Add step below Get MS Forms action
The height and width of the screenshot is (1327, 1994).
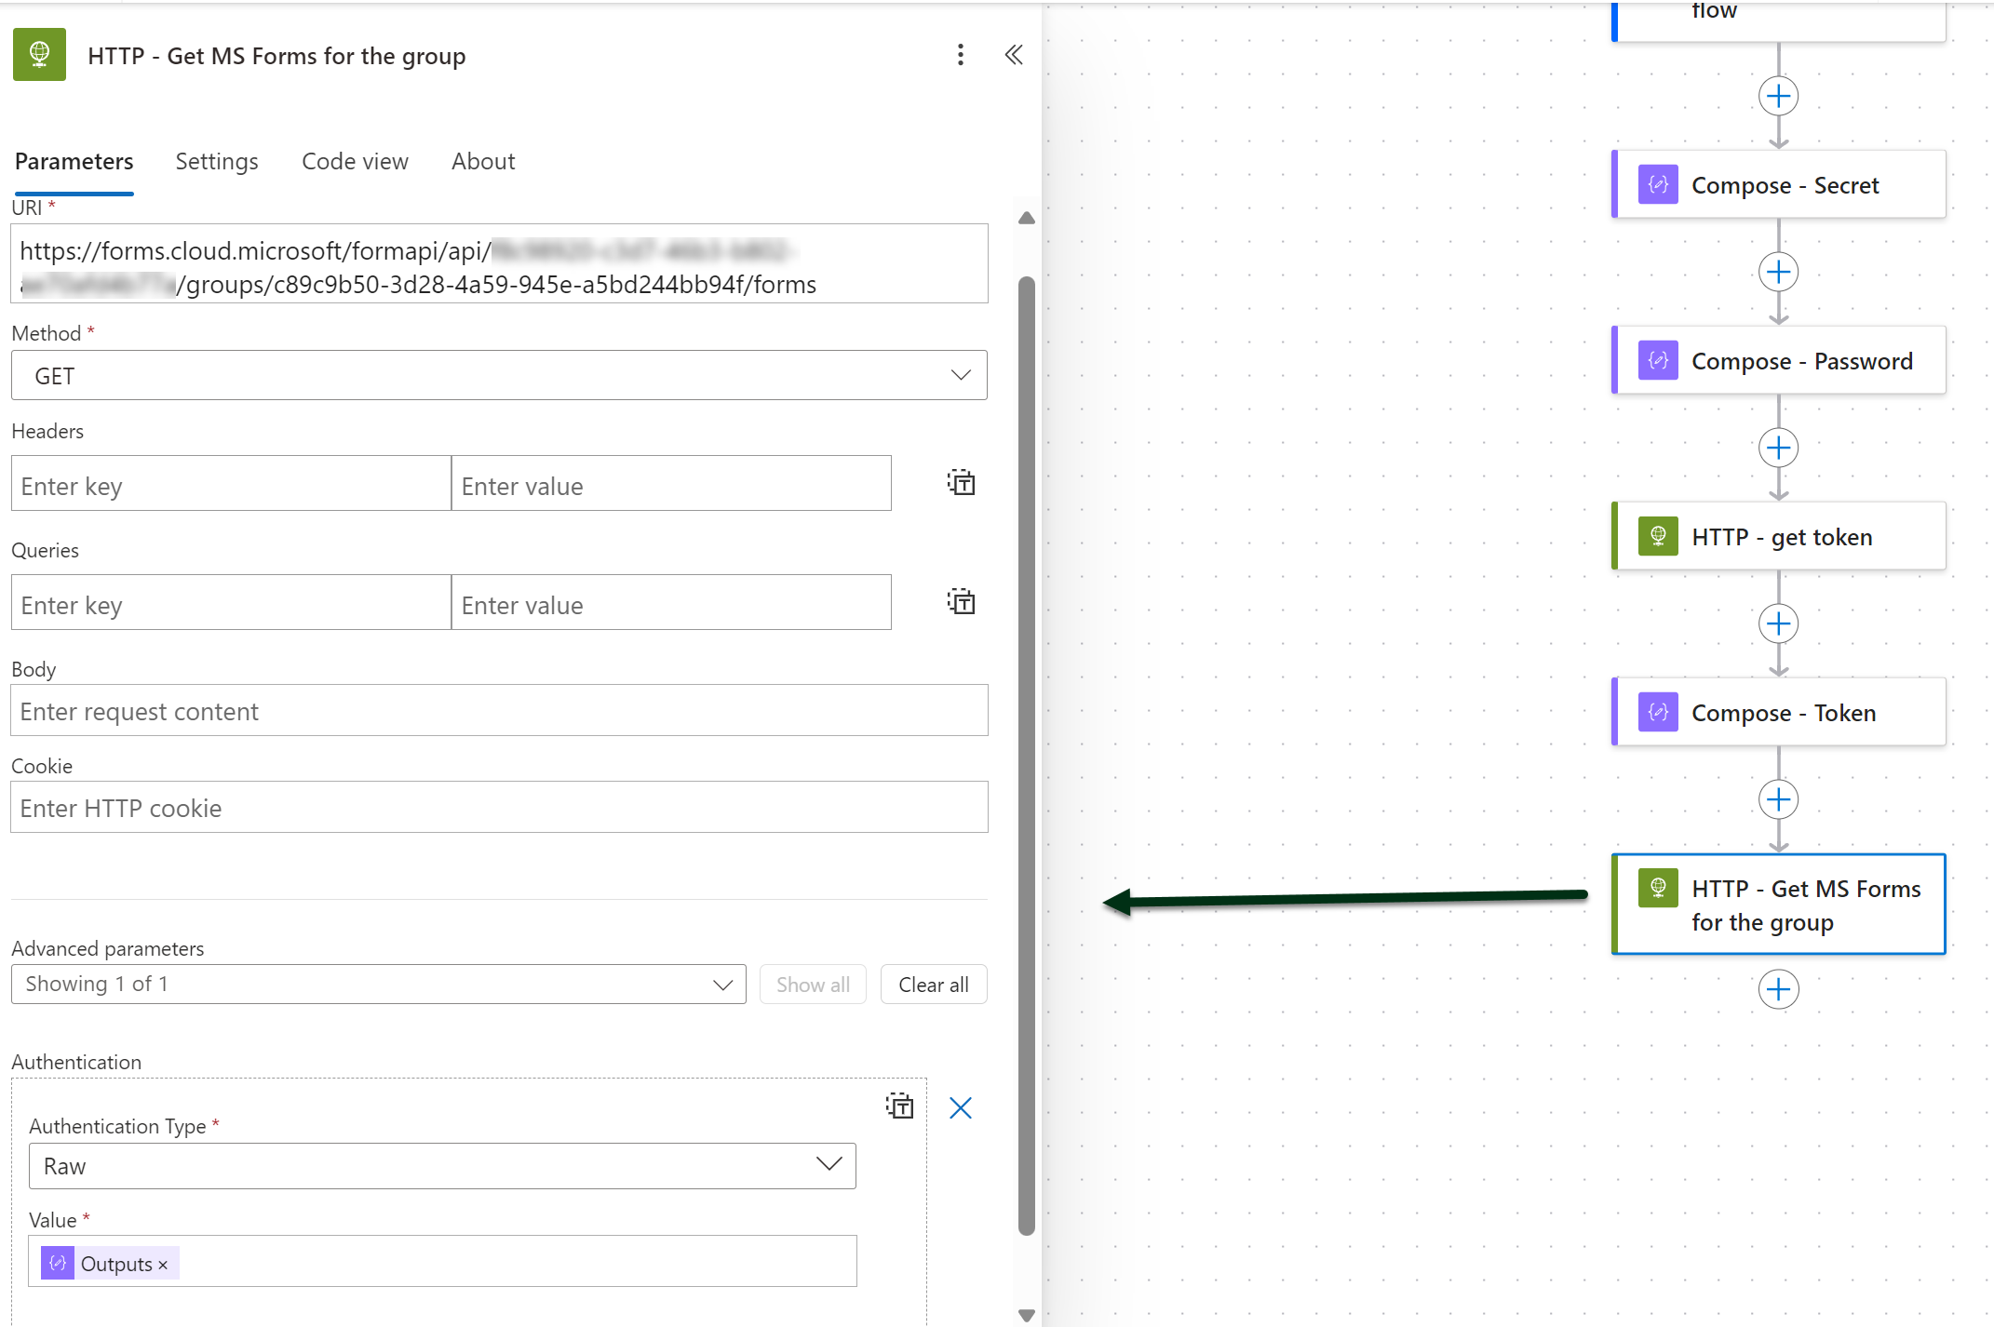1778,989
